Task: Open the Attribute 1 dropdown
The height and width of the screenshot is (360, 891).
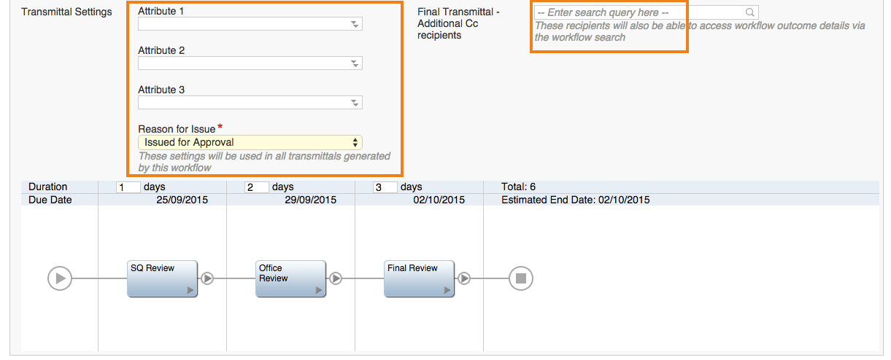Action: point(250,24)
